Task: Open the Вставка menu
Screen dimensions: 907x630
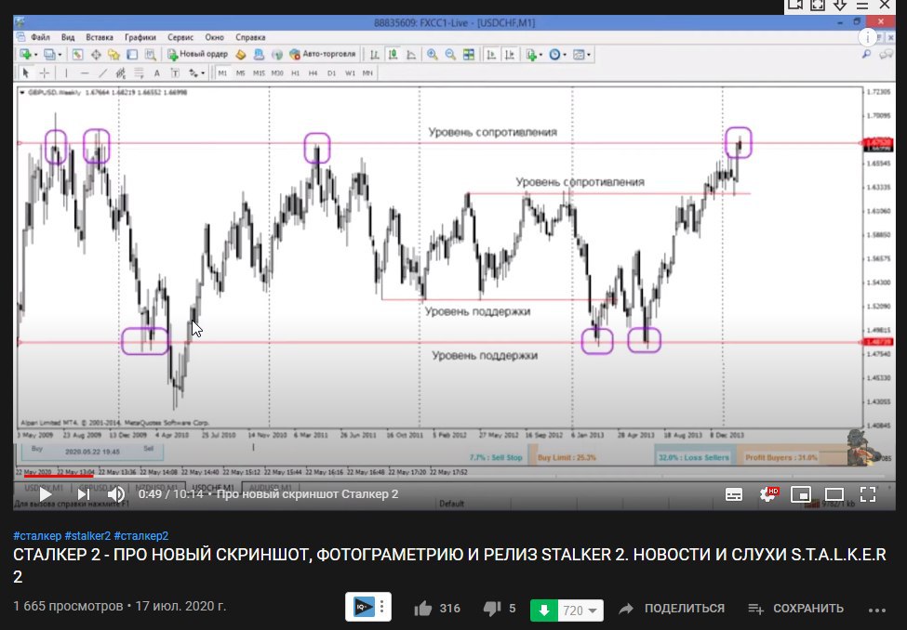Action: point(100,37)
